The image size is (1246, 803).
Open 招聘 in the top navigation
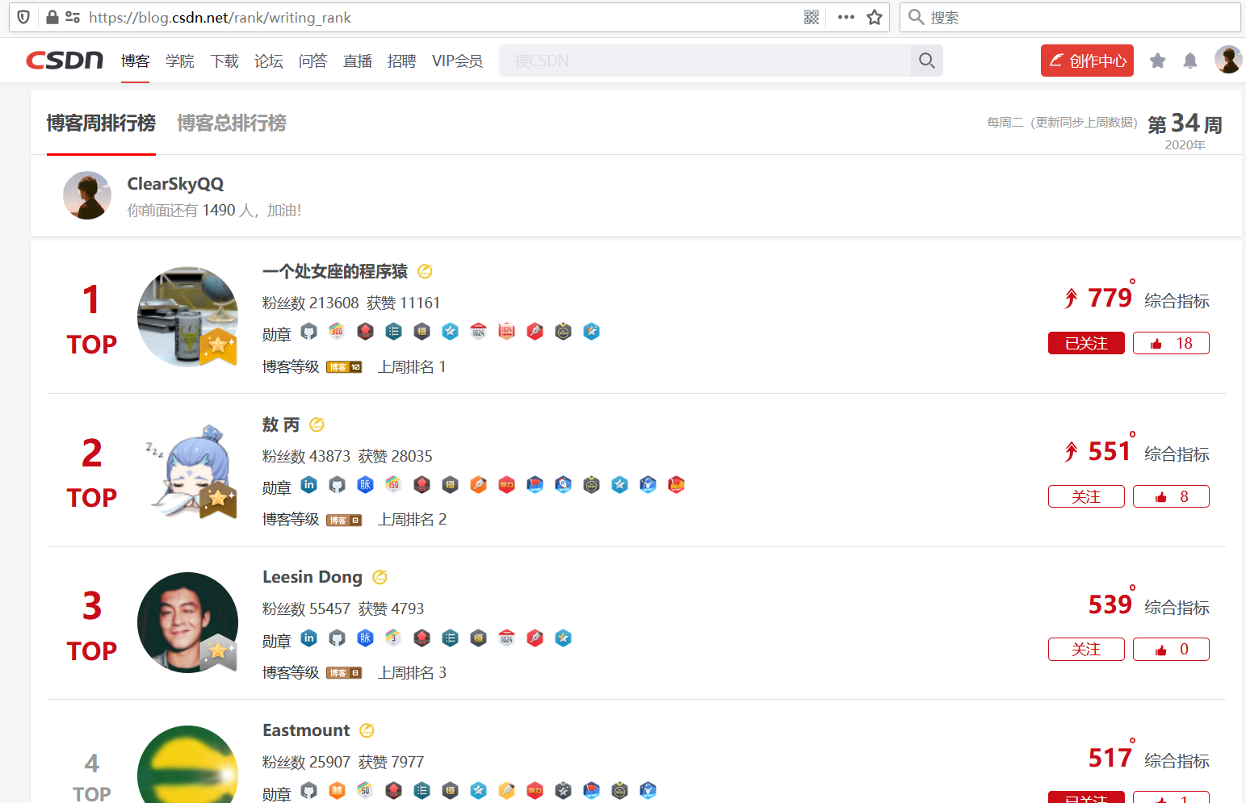click(402, 61)
